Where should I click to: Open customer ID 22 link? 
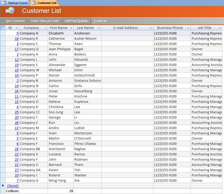(17, 154)
